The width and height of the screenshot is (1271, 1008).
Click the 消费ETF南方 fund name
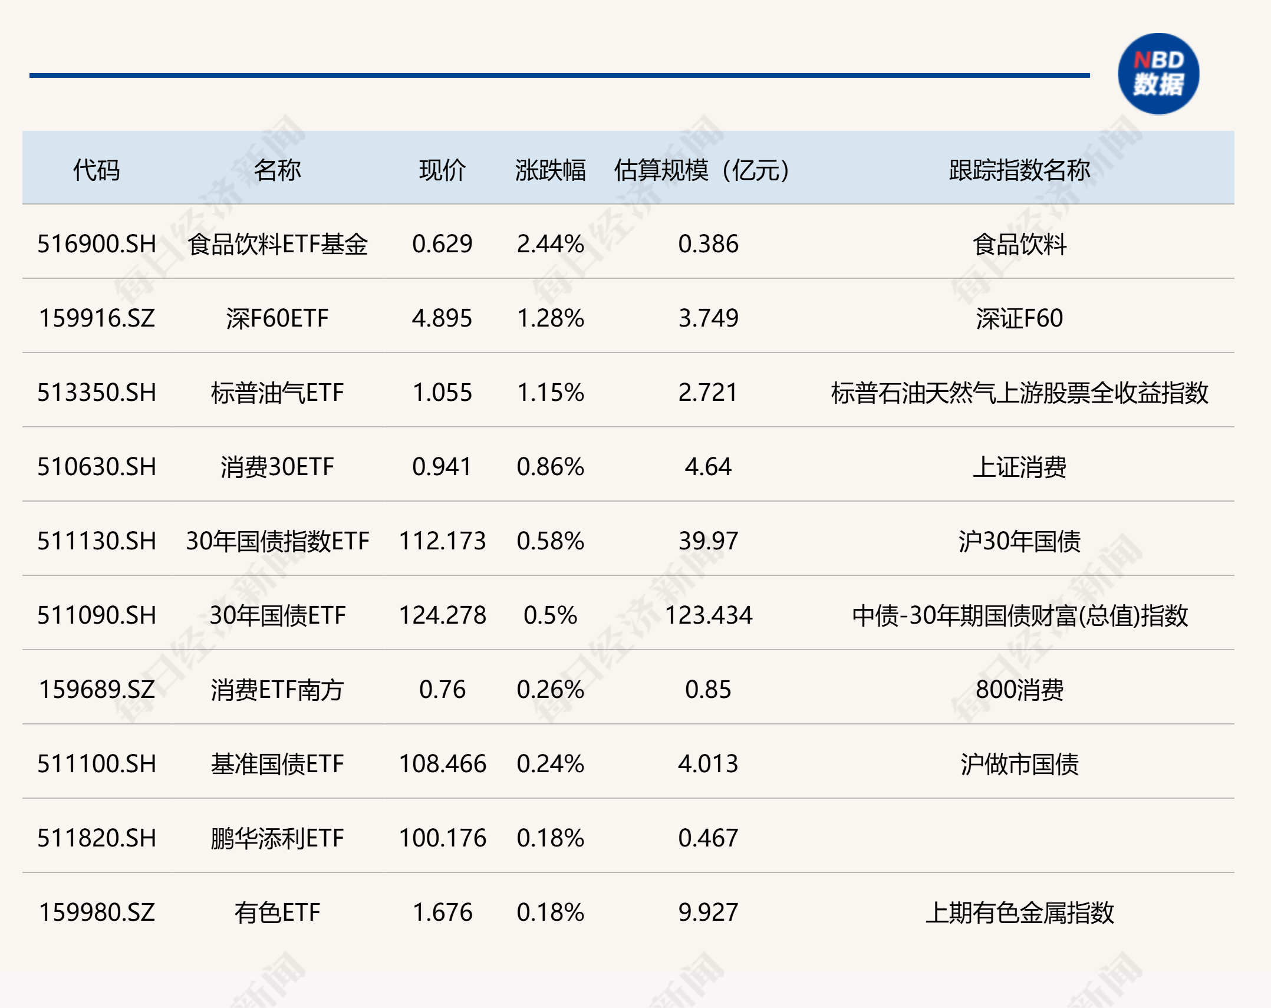[x=277, y=690]
